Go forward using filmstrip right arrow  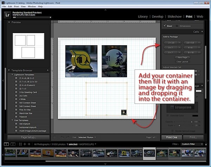(x=29, y=144)
